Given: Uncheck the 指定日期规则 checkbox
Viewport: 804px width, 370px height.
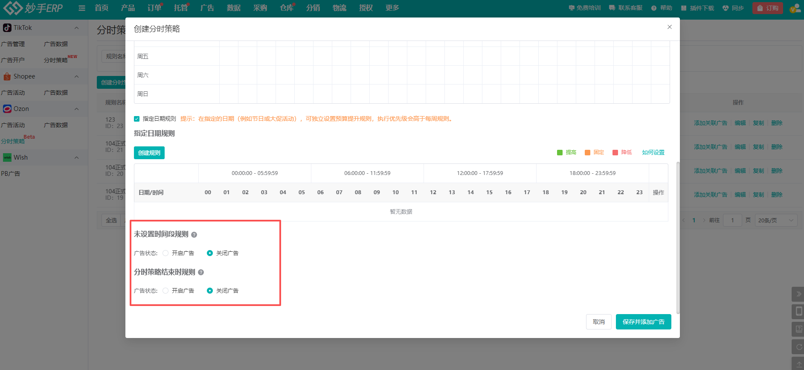Looking at the screenshot, I should (x=137, y=119).
